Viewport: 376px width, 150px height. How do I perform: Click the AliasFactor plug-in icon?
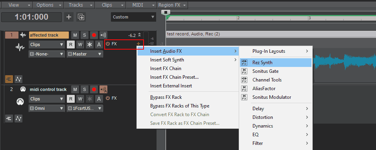244,89
